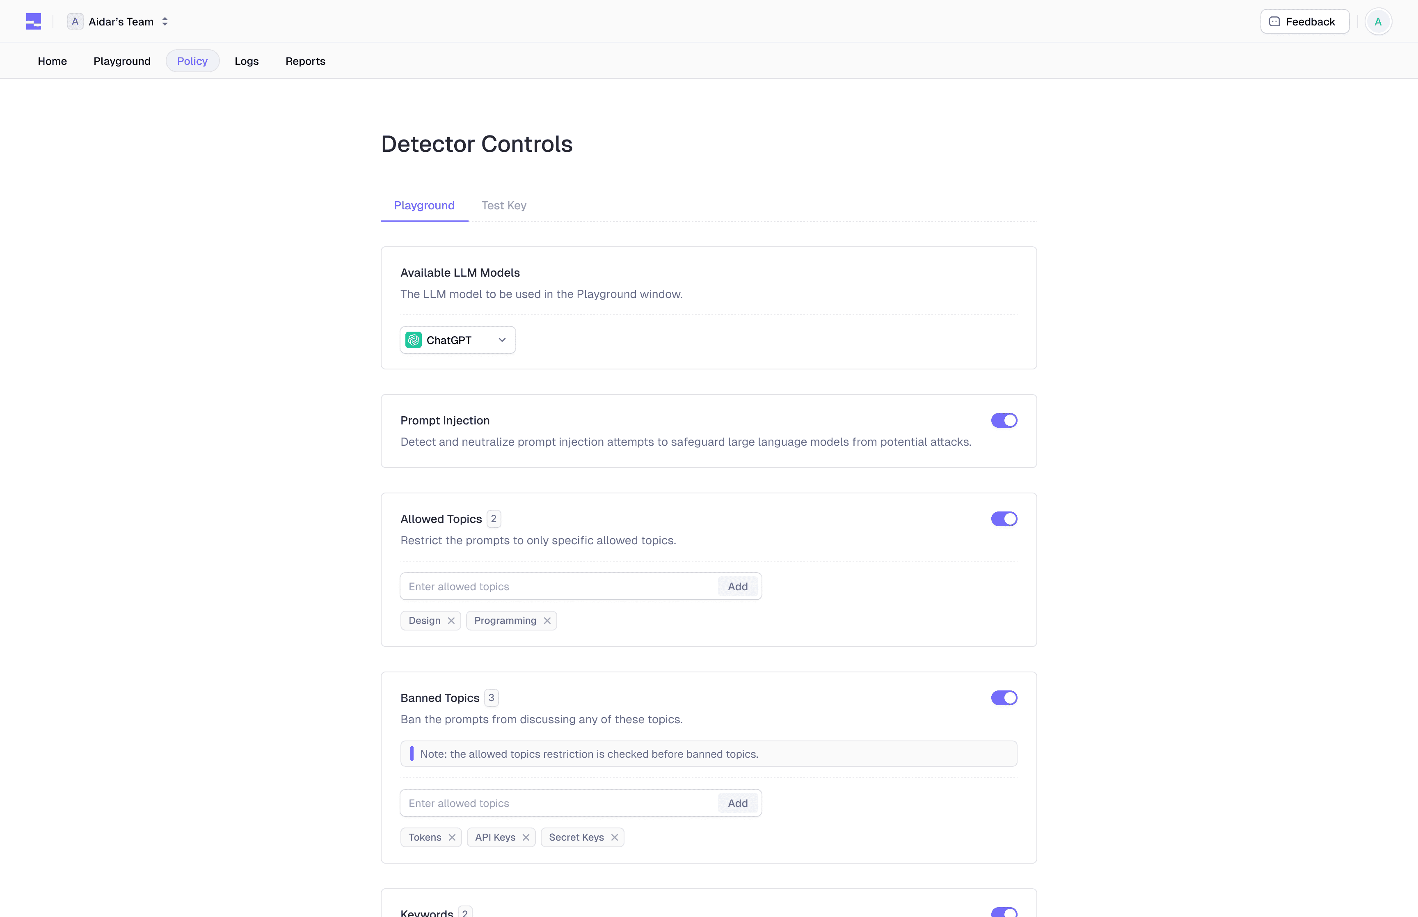Screen dimensions: 1418x917
Task: Click the Keywords section title
Action: pyautogui.click(x=427, y=912)
